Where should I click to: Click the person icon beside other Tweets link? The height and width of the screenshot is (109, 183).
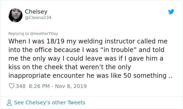(10, 102)
